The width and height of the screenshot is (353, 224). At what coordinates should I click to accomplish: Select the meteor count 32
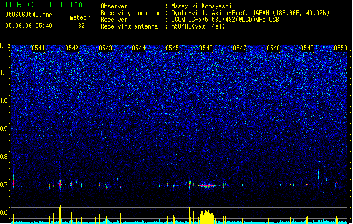point(81,26)
